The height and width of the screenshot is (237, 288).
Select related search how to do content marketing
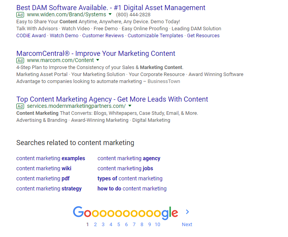click(x=132, y=189)
